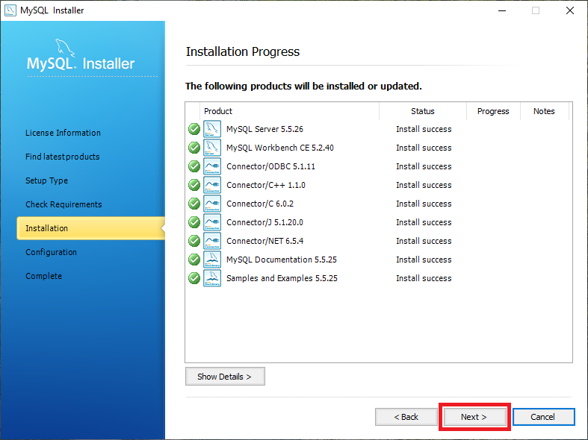Viewport: 588px width, 440px height.
Task: Click the green checkmark beside MySQL Server 5.5.26
Action: pos(194,129)
